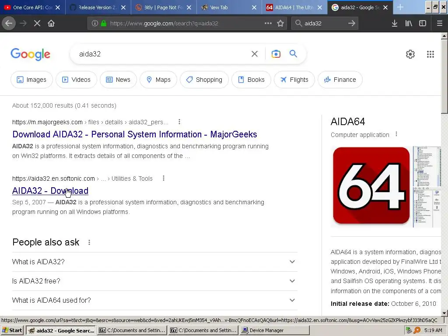Viewport: 448px width, 336px height.
Task: Open Google settings gear icon
Action: tap(410, 54)
